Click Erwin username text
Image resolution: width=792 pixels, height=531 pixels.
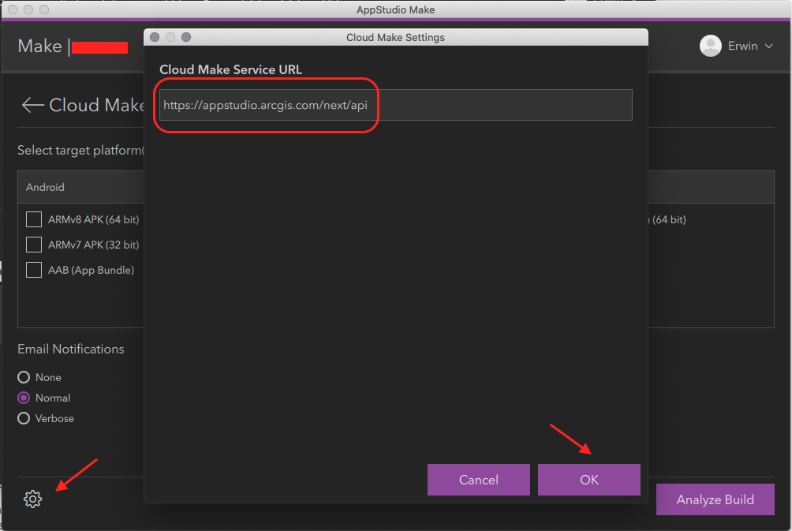click(x=742, y=46)
